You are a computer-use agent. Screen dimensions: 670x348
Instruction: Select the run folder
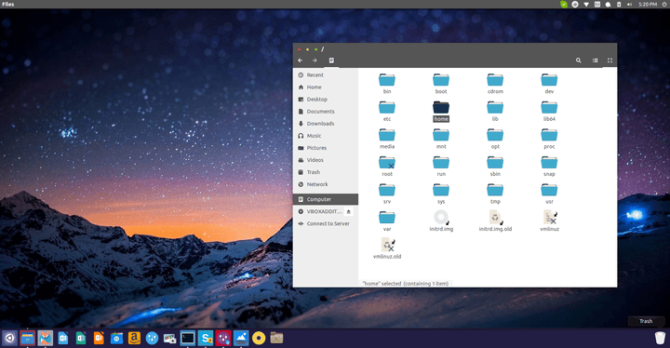click(441, 167)
